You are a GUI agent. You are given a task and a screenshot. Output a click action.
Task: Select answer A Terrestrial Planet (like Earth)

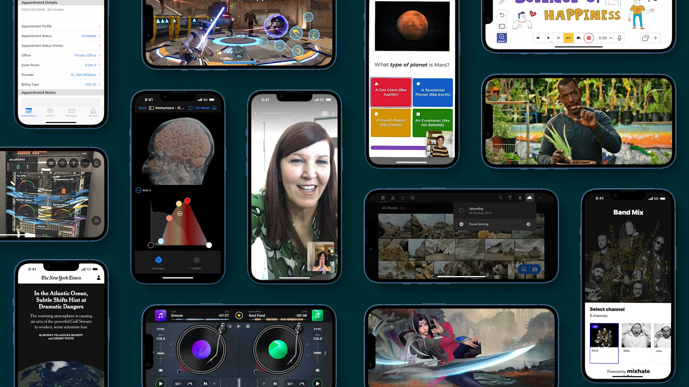tap(432, 92)
